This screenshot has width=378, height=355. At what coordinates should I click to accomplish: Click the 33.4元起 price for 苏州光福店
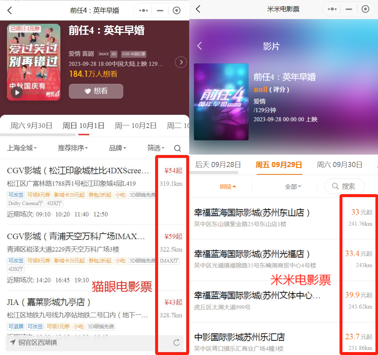[x=359, y=254]
